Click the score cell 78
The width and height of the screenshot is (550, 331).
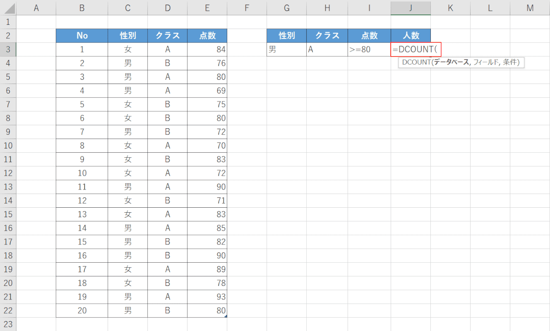[207, 283]
